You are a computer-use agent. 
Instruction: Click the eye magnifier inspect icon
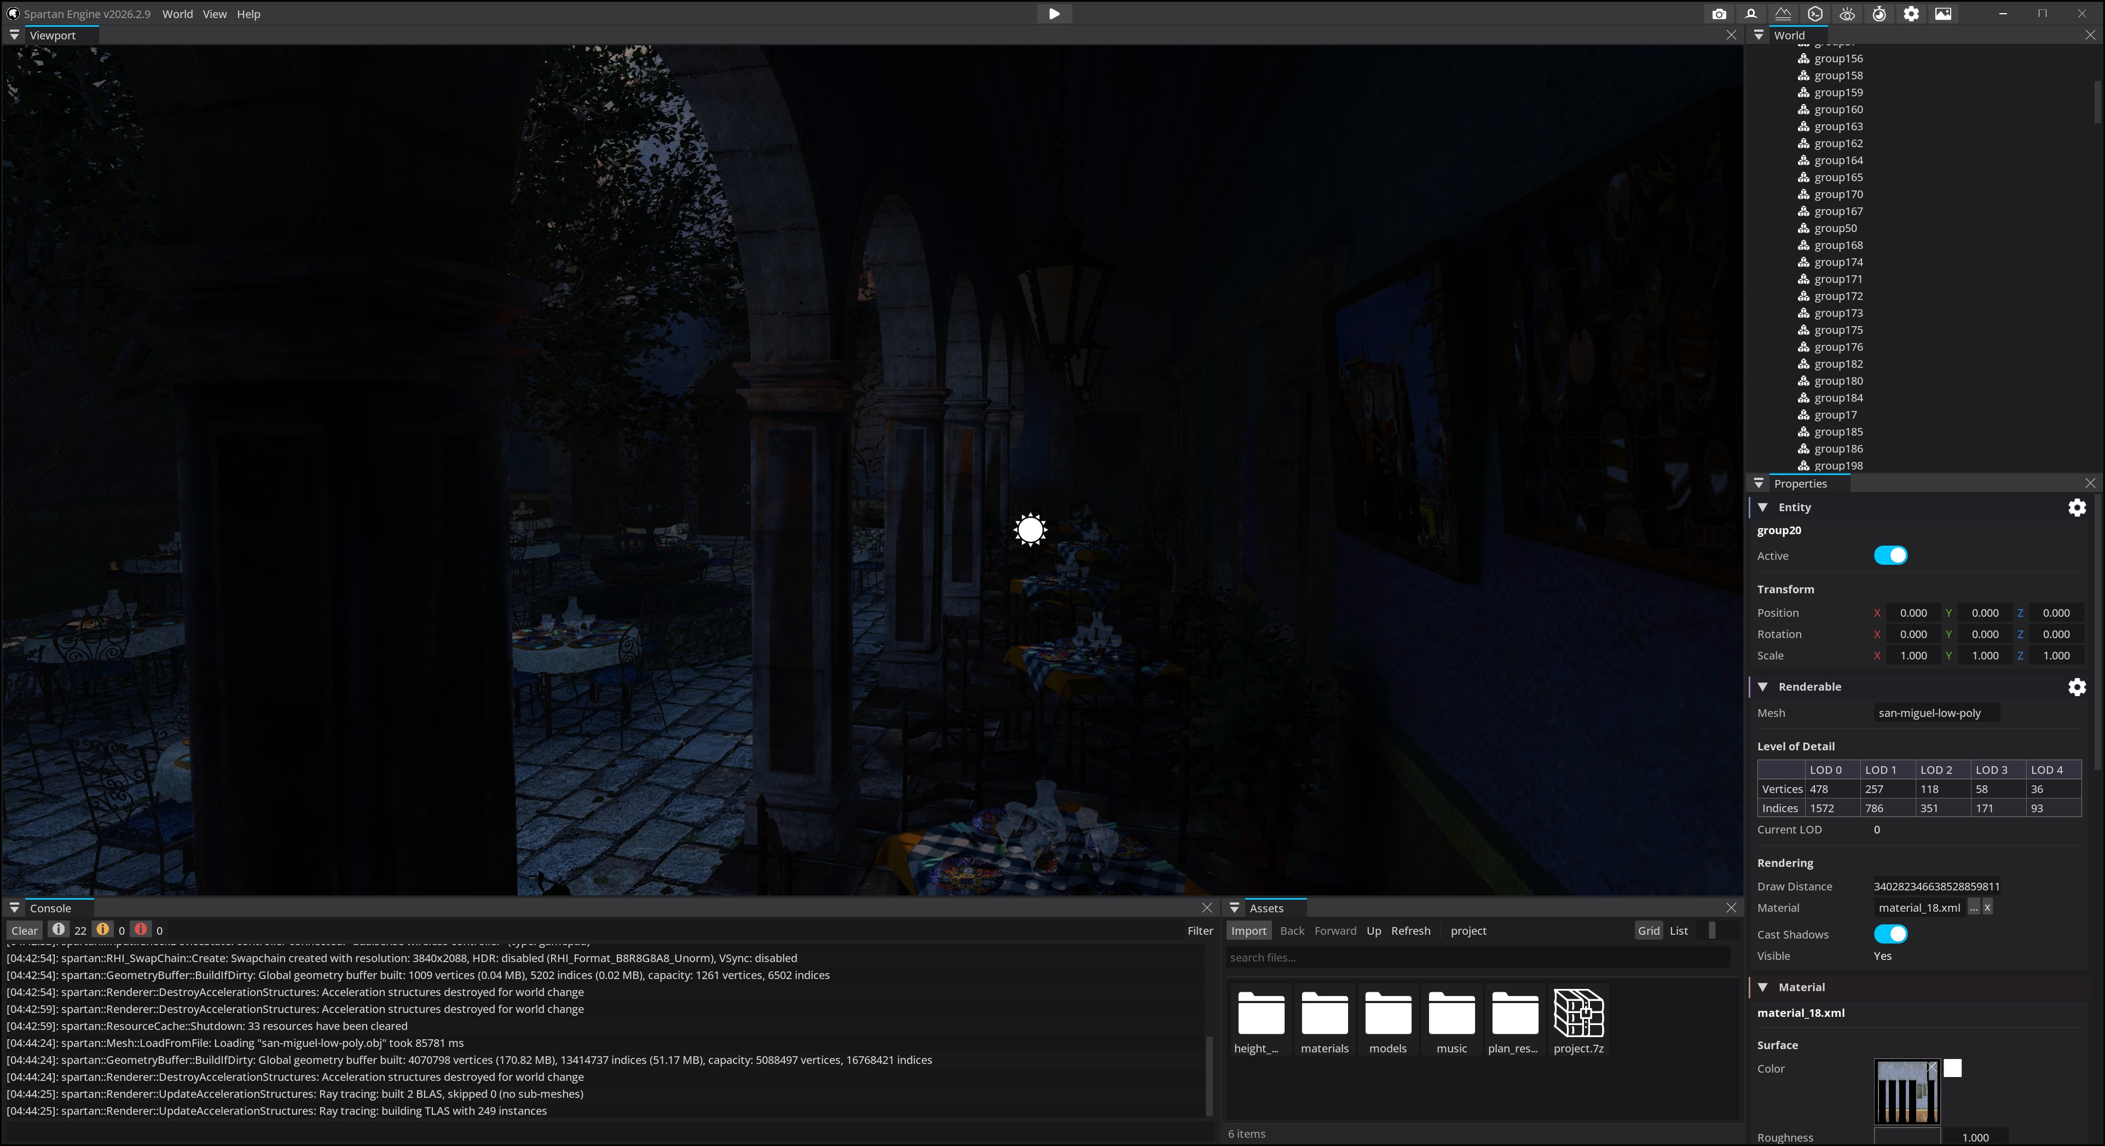(1847, 14)
